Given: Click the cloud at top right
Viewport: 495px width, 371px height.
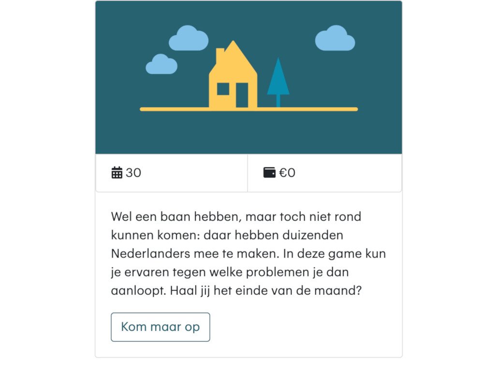Looking at the screenshot, I should 335,39.
